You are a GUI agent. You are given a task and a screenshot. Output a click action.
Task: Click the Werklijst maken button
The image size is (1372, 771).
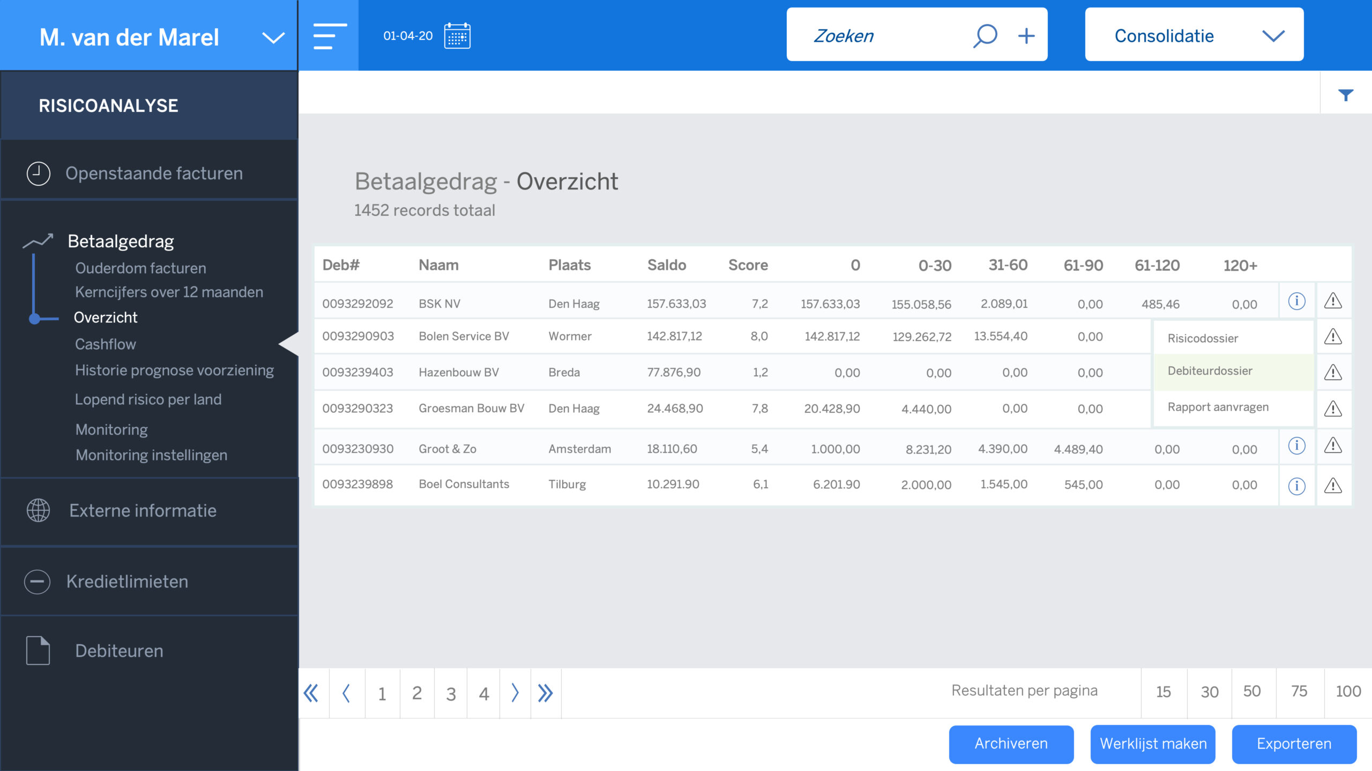pyautogui.click(x=1153, y=744)
